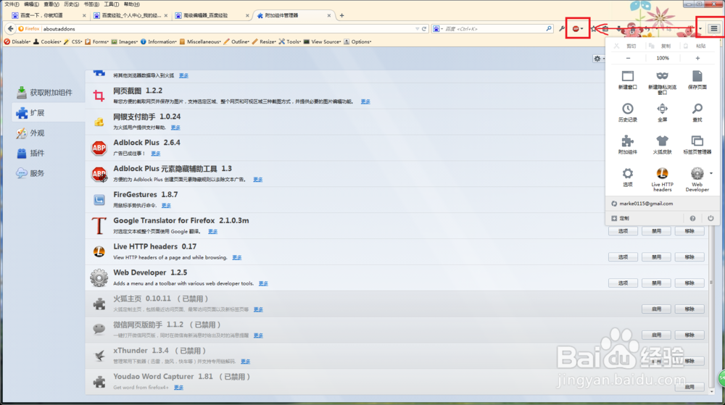Open a new window from menu panel
725x405 pixels.
click(627, 80)
